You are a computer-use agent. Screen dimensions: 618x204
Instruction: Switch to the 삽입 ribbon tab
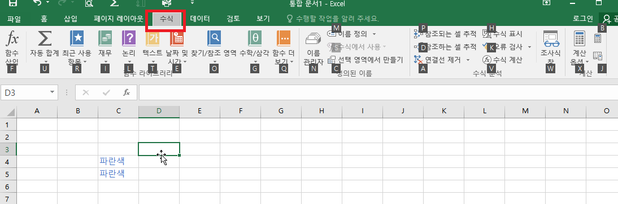[x=71, y=19]
